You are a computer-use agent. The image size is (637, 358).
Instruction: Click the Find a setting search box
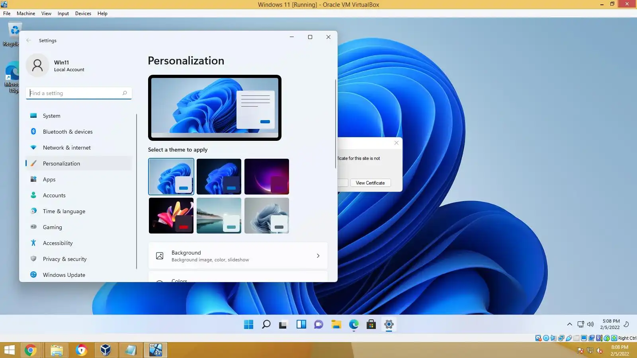(79, 93)
